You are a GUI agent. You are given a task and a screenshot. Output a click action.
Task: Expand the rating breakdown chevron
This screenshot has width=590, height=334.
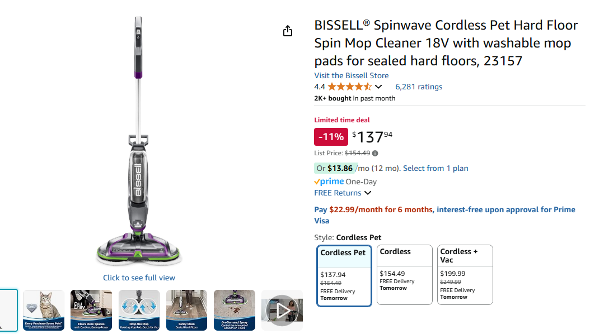pyautogui.click(x=378, y=87)
